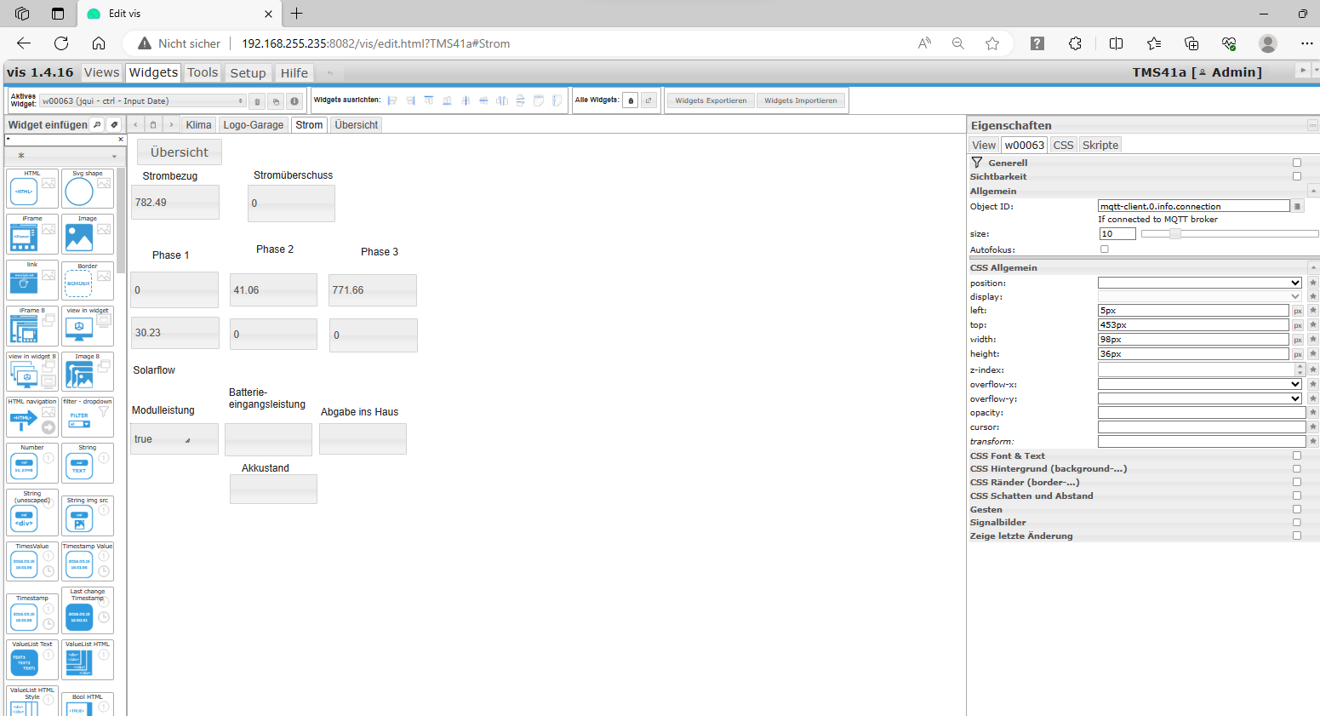The image size is (1320, 716).
Task: Switch to the Logo-Garage view tab
Action: click(254, 125)
